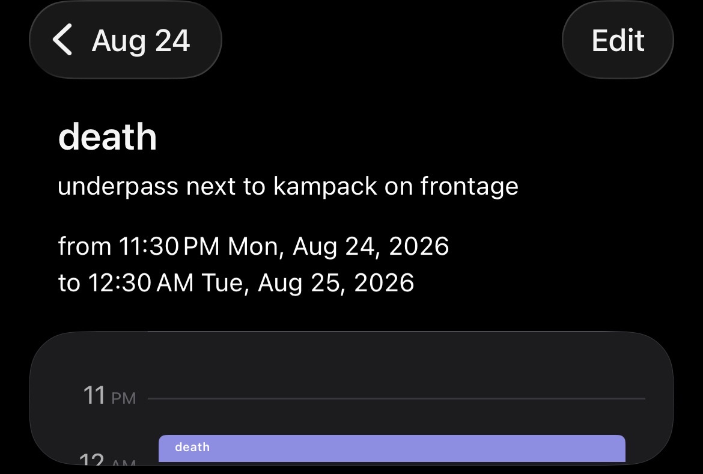Click the 'to 12:30 AM Tue' end line
This screenshot has height=474, width=703.
(x=236, y=283)
